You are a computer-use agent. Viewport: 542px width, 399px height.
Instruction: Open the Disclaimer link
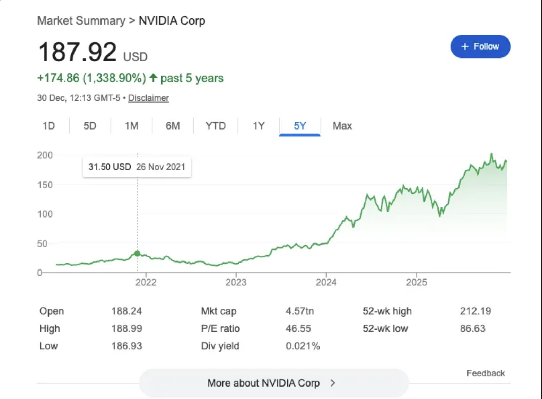click(x=148, y=98)
